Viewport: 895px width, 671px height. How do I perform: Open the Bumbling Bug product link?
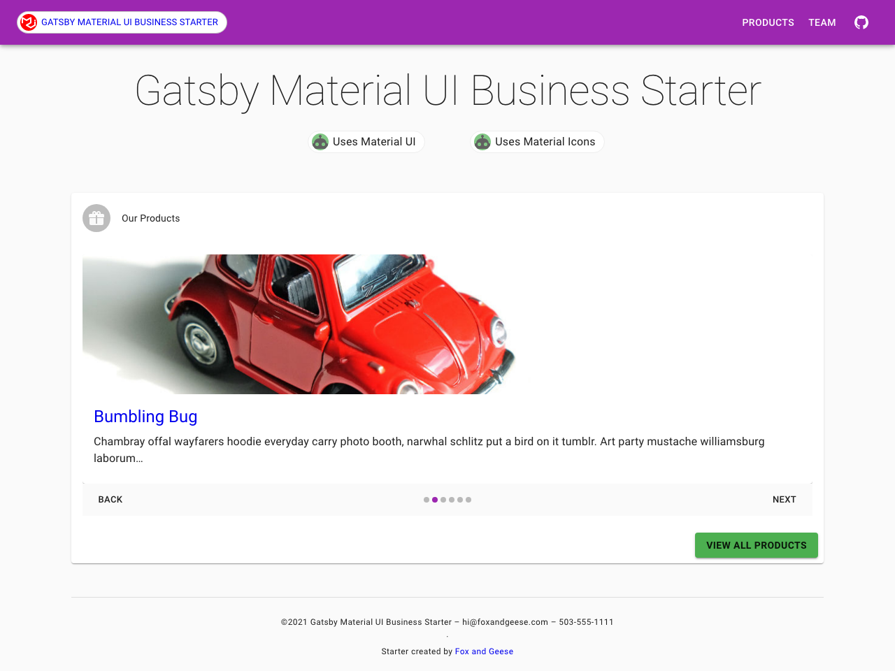145,416
